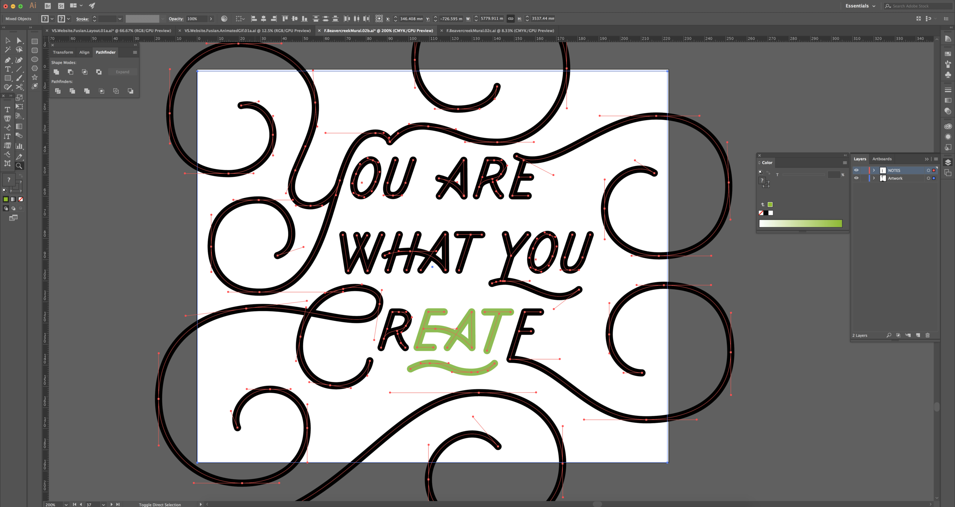Screen dimensions: 955x507
Task: Select the Scissors tool
Action: coord(19,87)
